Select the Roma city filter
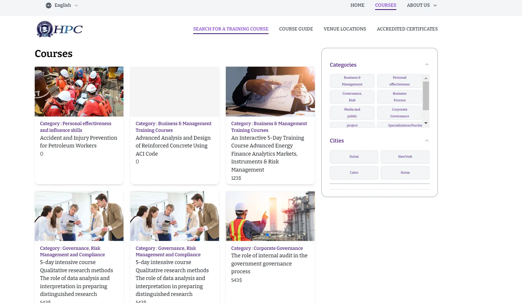This screenshot has height=303, width=522. (x=405, y=173)
